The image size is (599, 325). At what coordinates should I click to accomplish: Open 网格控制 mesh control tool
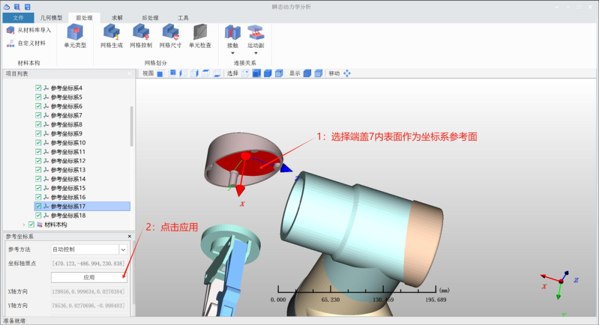tap(141, 36)
